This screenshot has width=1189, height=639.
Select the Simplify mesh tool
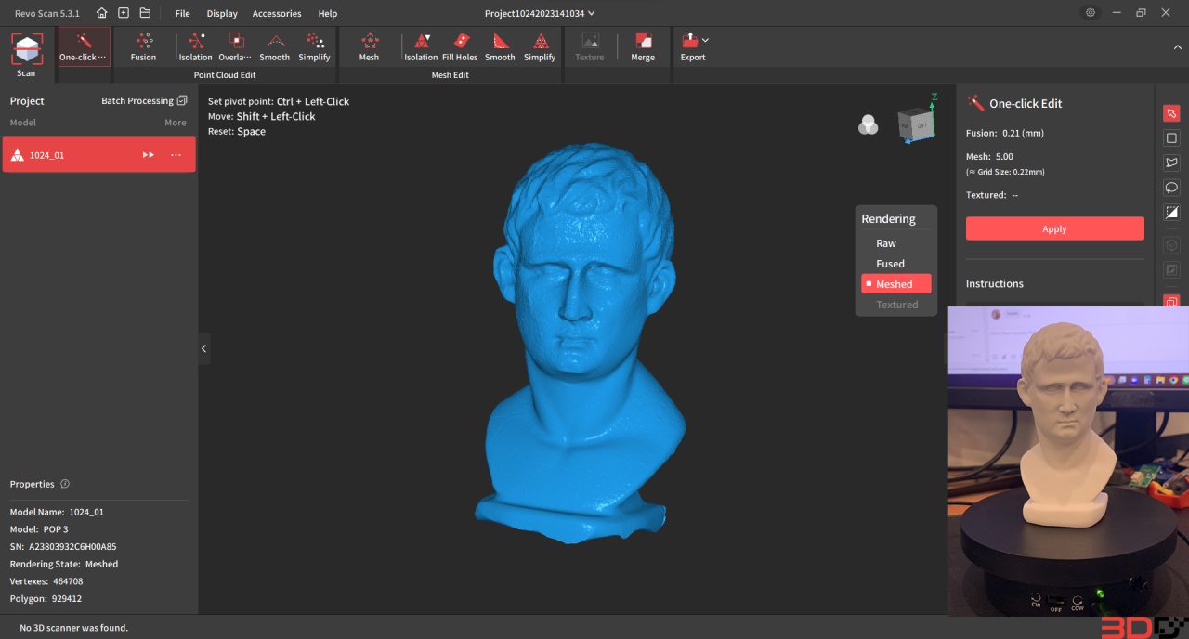pos(540,46)
